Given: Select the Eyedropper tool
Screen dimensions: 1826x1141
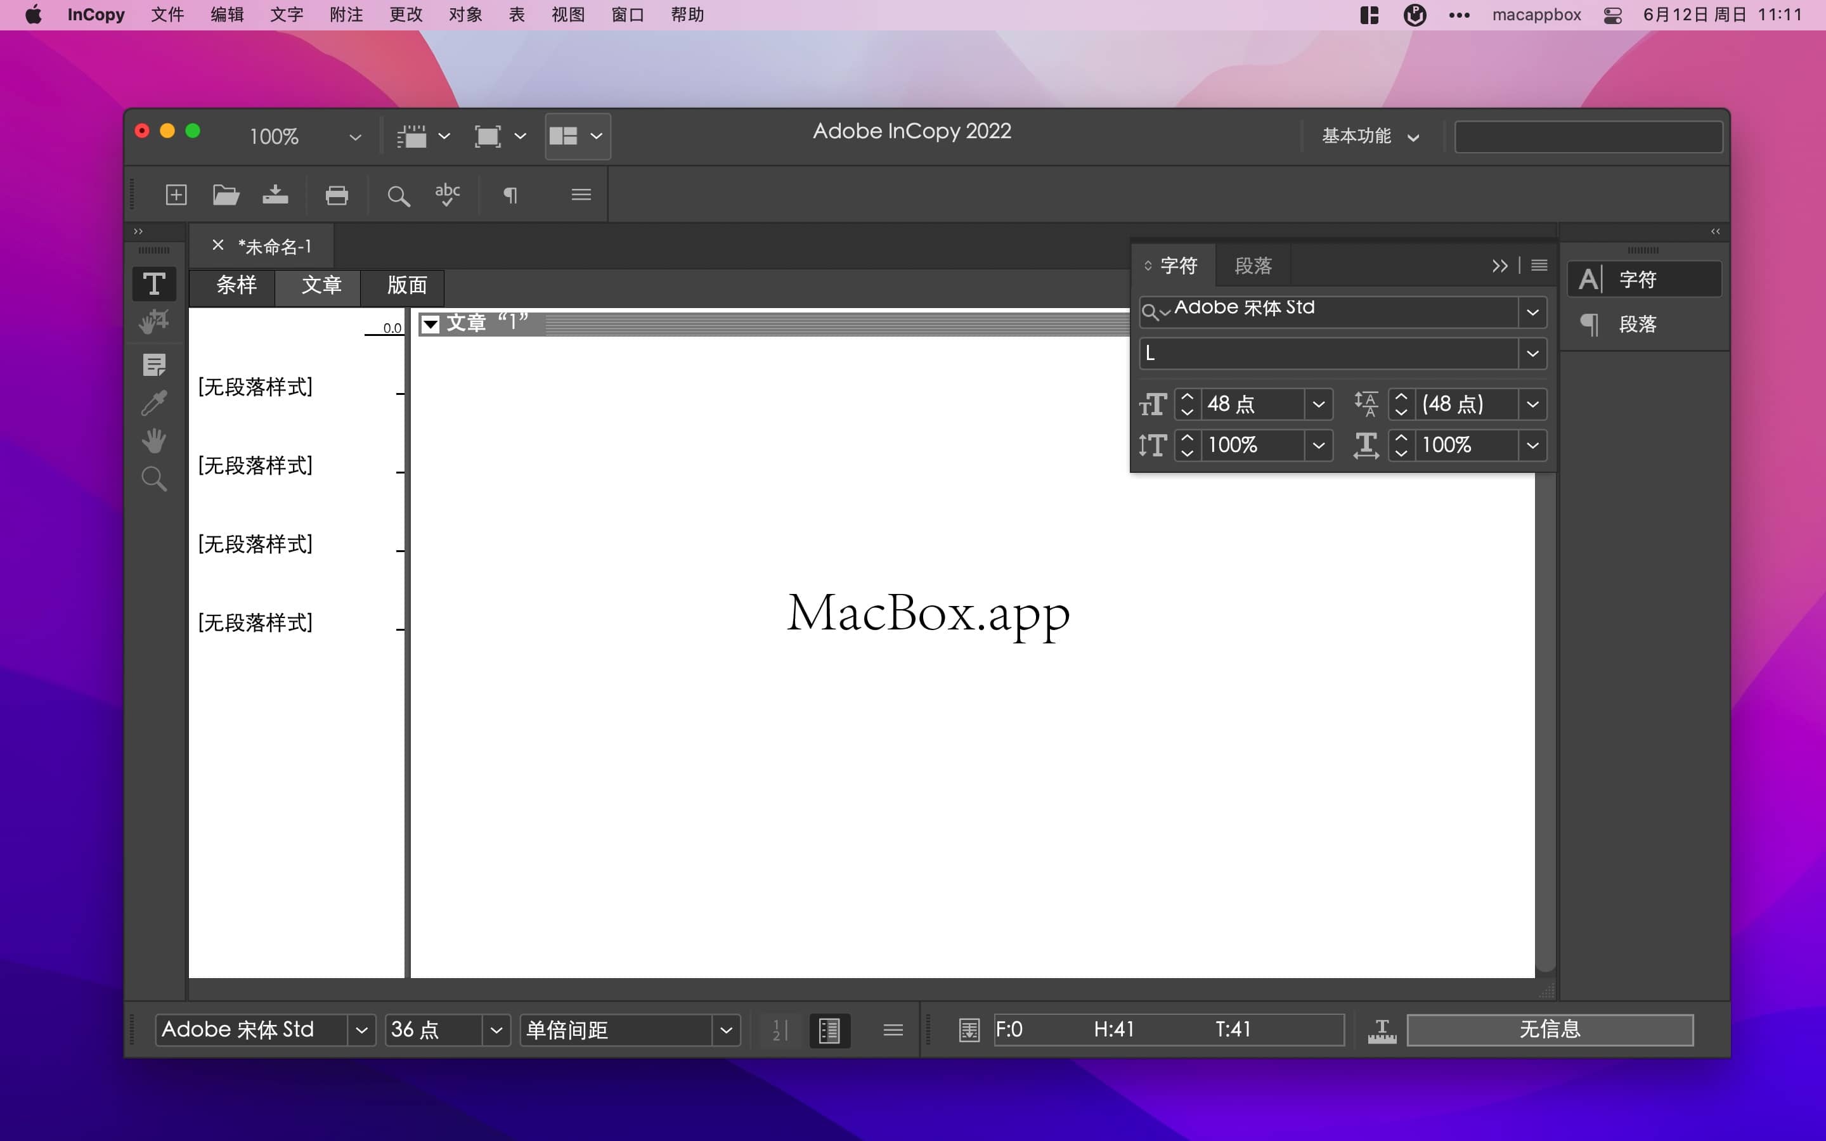Looking at the screenshot, I should pos(154,403).
